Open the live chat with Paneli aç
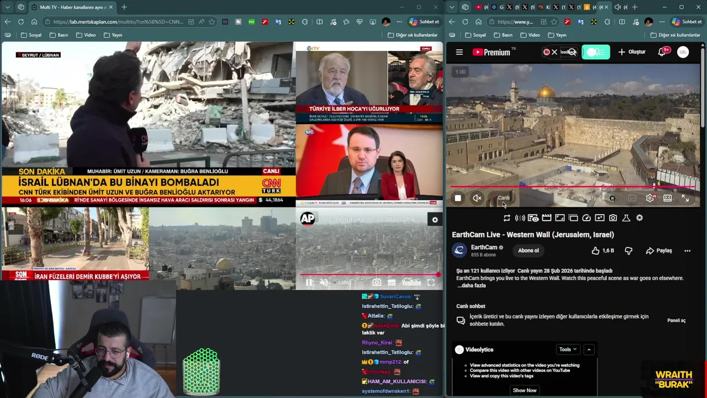Viewport: 707px width, 398px height. (x=676, y=321)
